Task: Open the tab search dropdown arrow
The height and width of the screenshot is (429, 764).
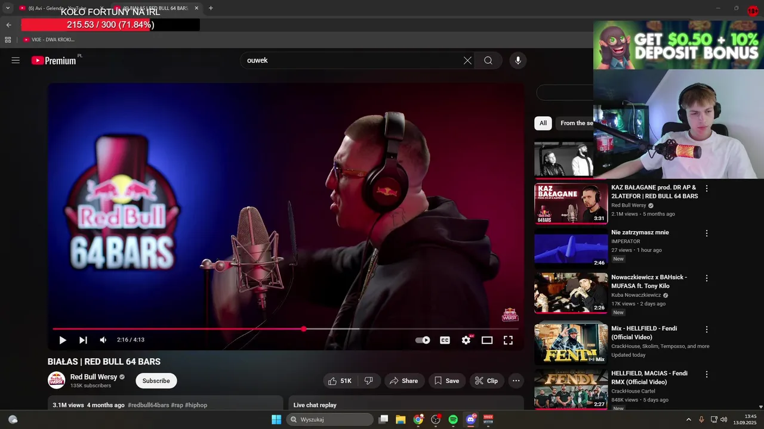Action: (x=8, y=8)
